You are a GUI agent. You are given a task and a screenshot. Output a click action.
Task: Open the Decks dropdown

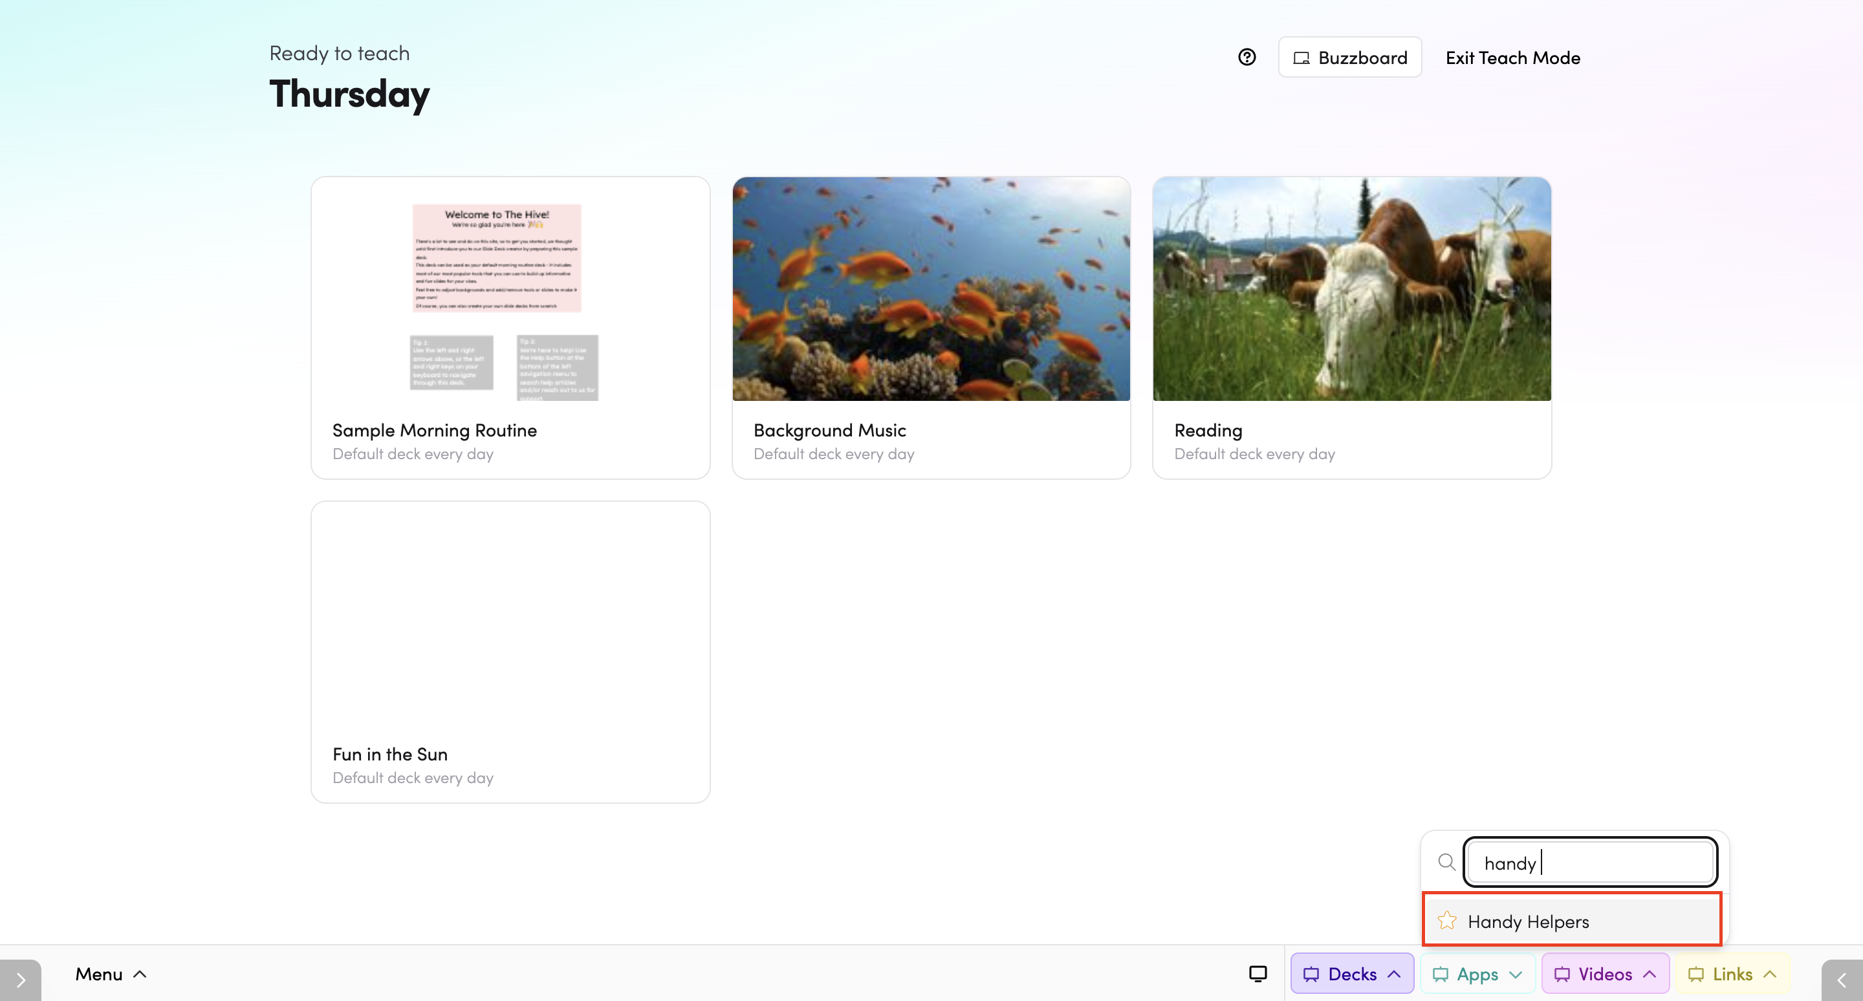(1352, 974)
